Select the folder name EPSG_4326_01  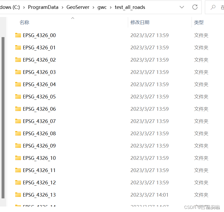click(39, 48)
